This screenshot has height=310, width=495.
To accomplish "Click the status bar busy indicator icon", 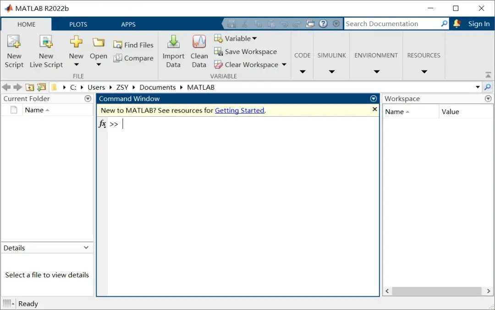I will [x=9, y=304].
